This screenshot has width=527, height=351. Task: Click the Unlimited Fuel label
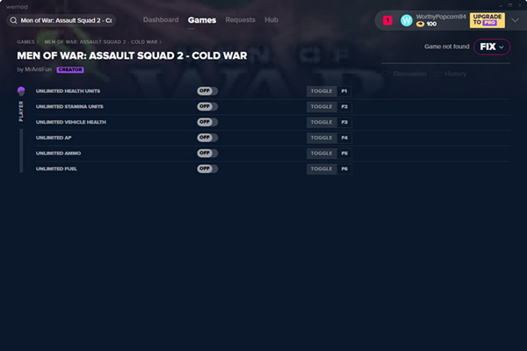pos(56,168)
